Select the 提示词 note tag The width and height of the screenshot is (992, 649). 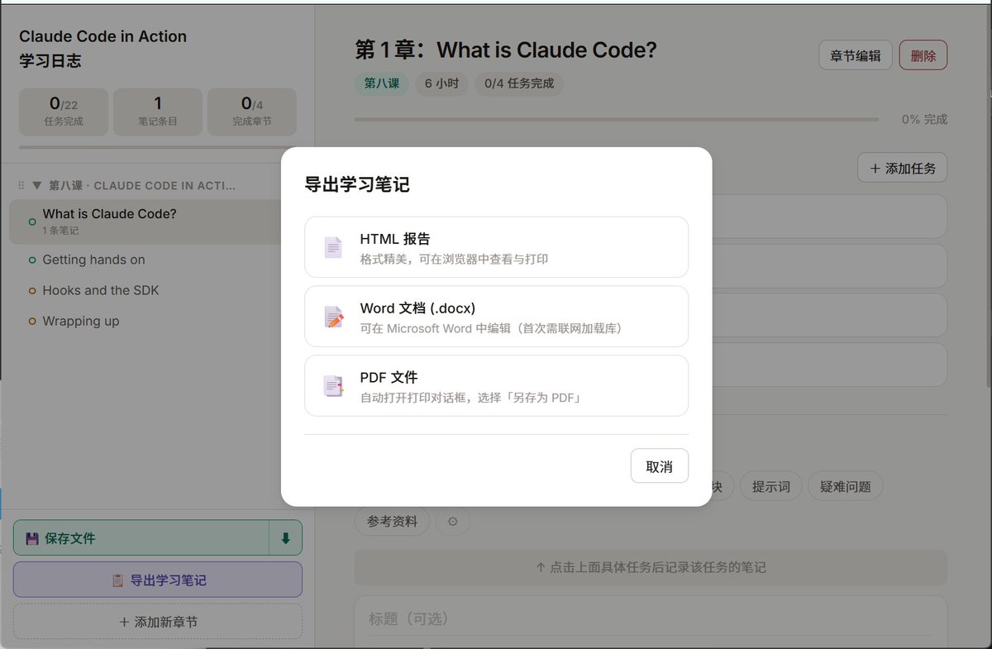[x=771, y=487]
